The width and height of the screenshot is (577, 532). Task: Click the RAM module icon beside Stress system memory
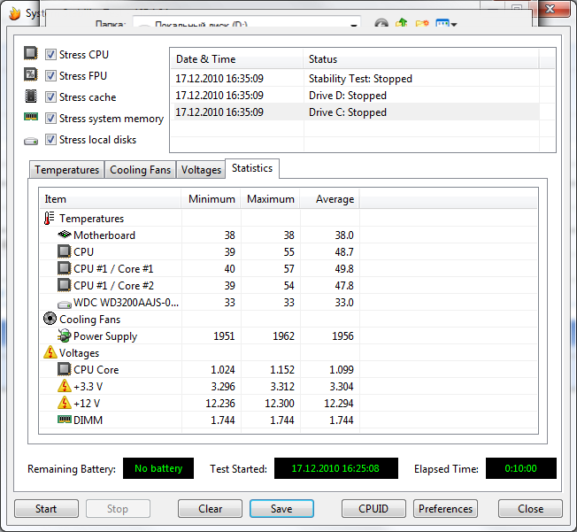31,117
